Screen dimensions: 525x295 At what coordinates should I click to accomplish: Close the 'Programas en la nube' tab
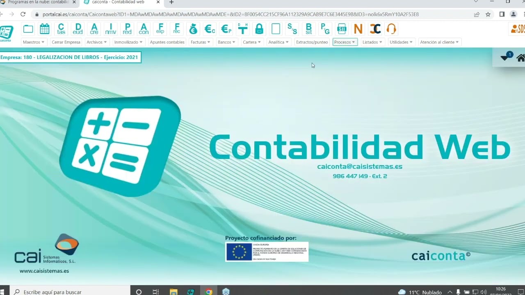(74, 2)
